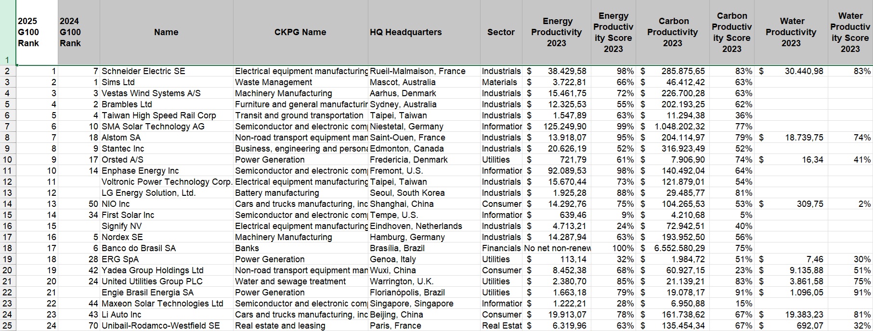The image size is (873, 331).
Task: Select the "No net non-renew" energy cell
Action: tap(557, 248)
